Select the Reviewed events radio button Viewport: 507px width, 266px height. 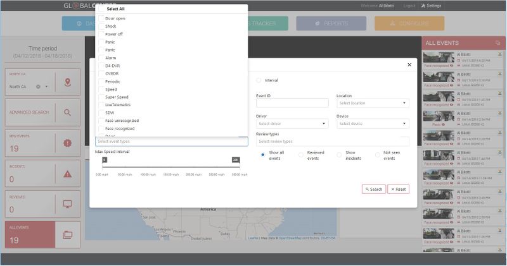(x=302, y=155)
